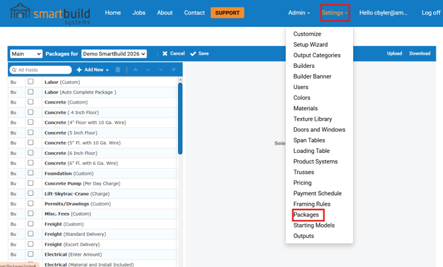Check the Concrete (Custom) row box
The height and width of the screenshot is (267, 443).
pos(30,102)
